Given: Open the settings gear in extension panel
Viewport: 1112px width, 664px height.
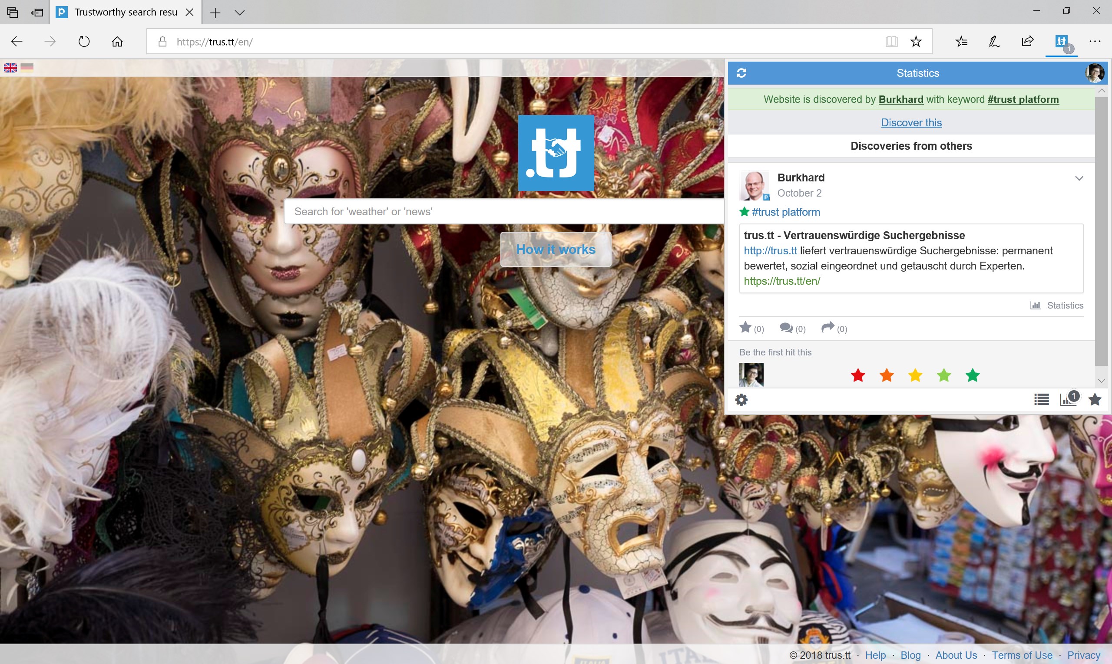Looking at the screenshot, I should pyautogui.click(x=741, y=400).
